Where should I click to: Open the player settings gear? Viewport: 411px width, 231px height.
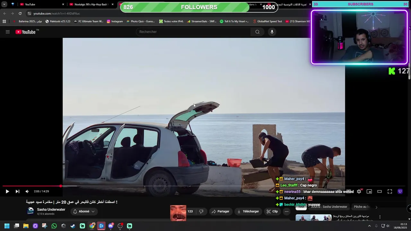(359, 192)
